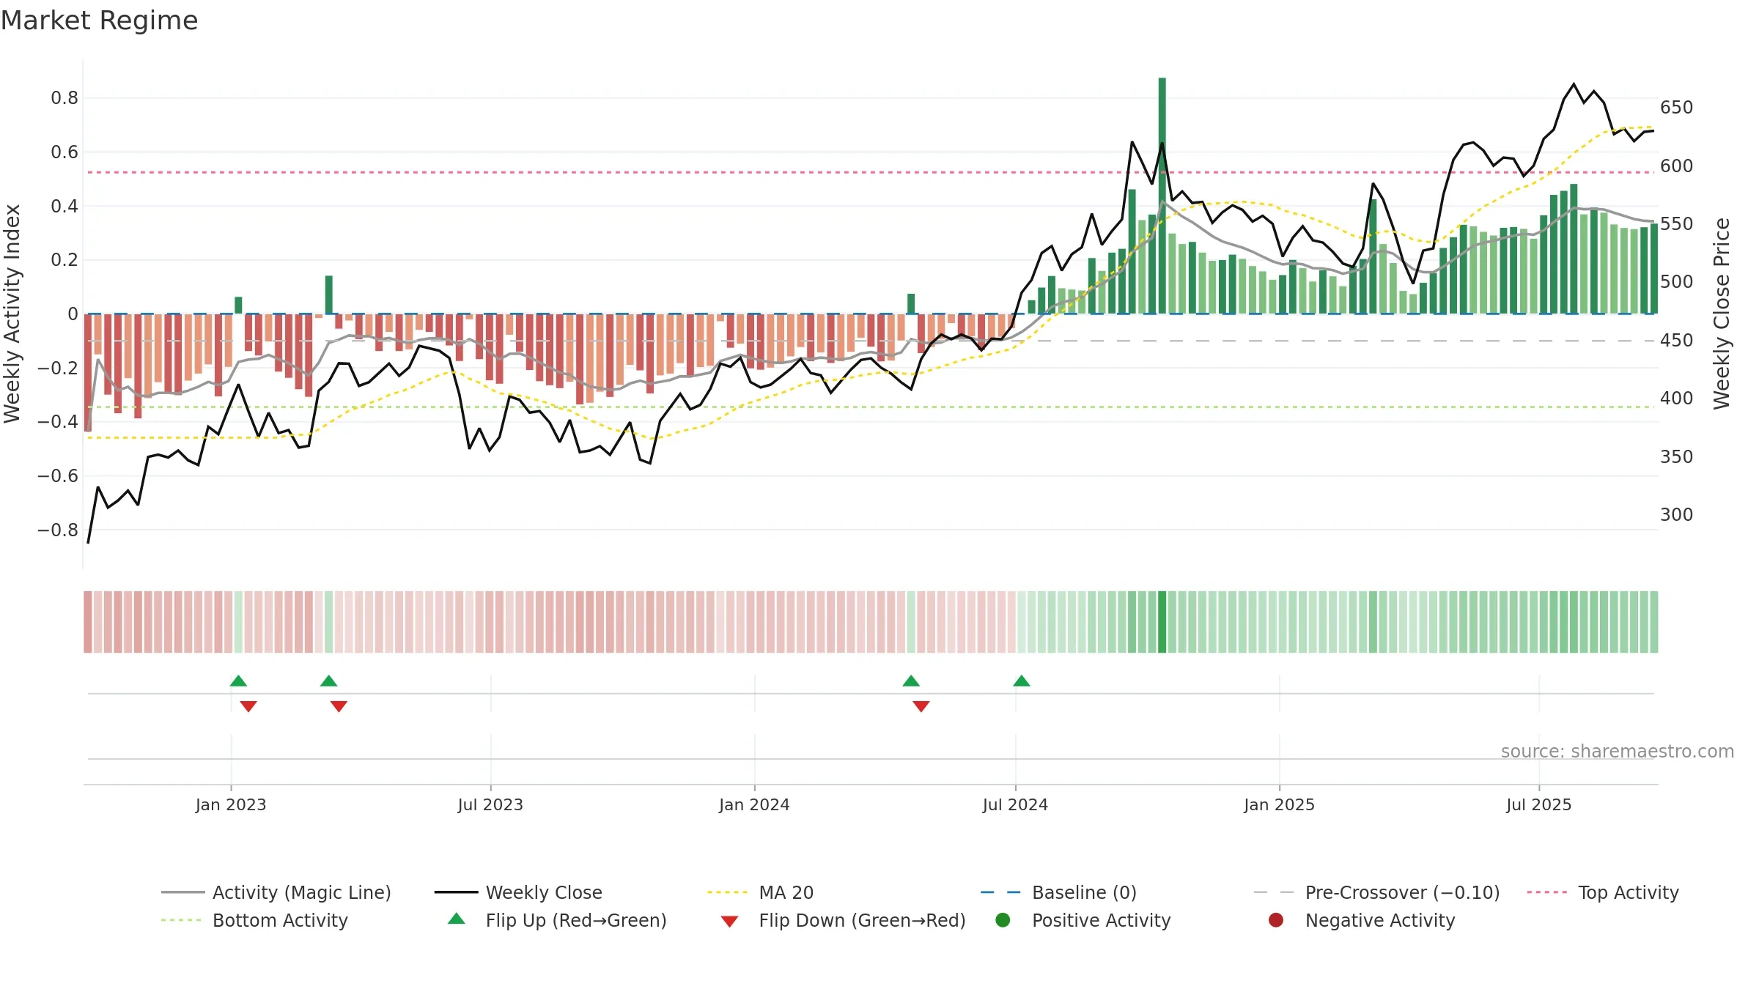Click the dark green cell in regime strip

(1162, 622)
